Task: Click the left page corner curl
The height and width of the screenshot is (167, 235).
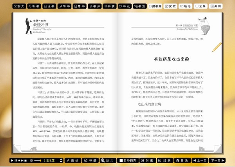Action: 17,149
